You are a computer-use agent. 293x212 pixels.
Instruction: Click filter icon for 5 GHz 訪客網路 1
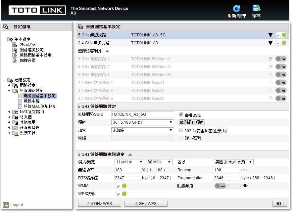pos(270,59)
